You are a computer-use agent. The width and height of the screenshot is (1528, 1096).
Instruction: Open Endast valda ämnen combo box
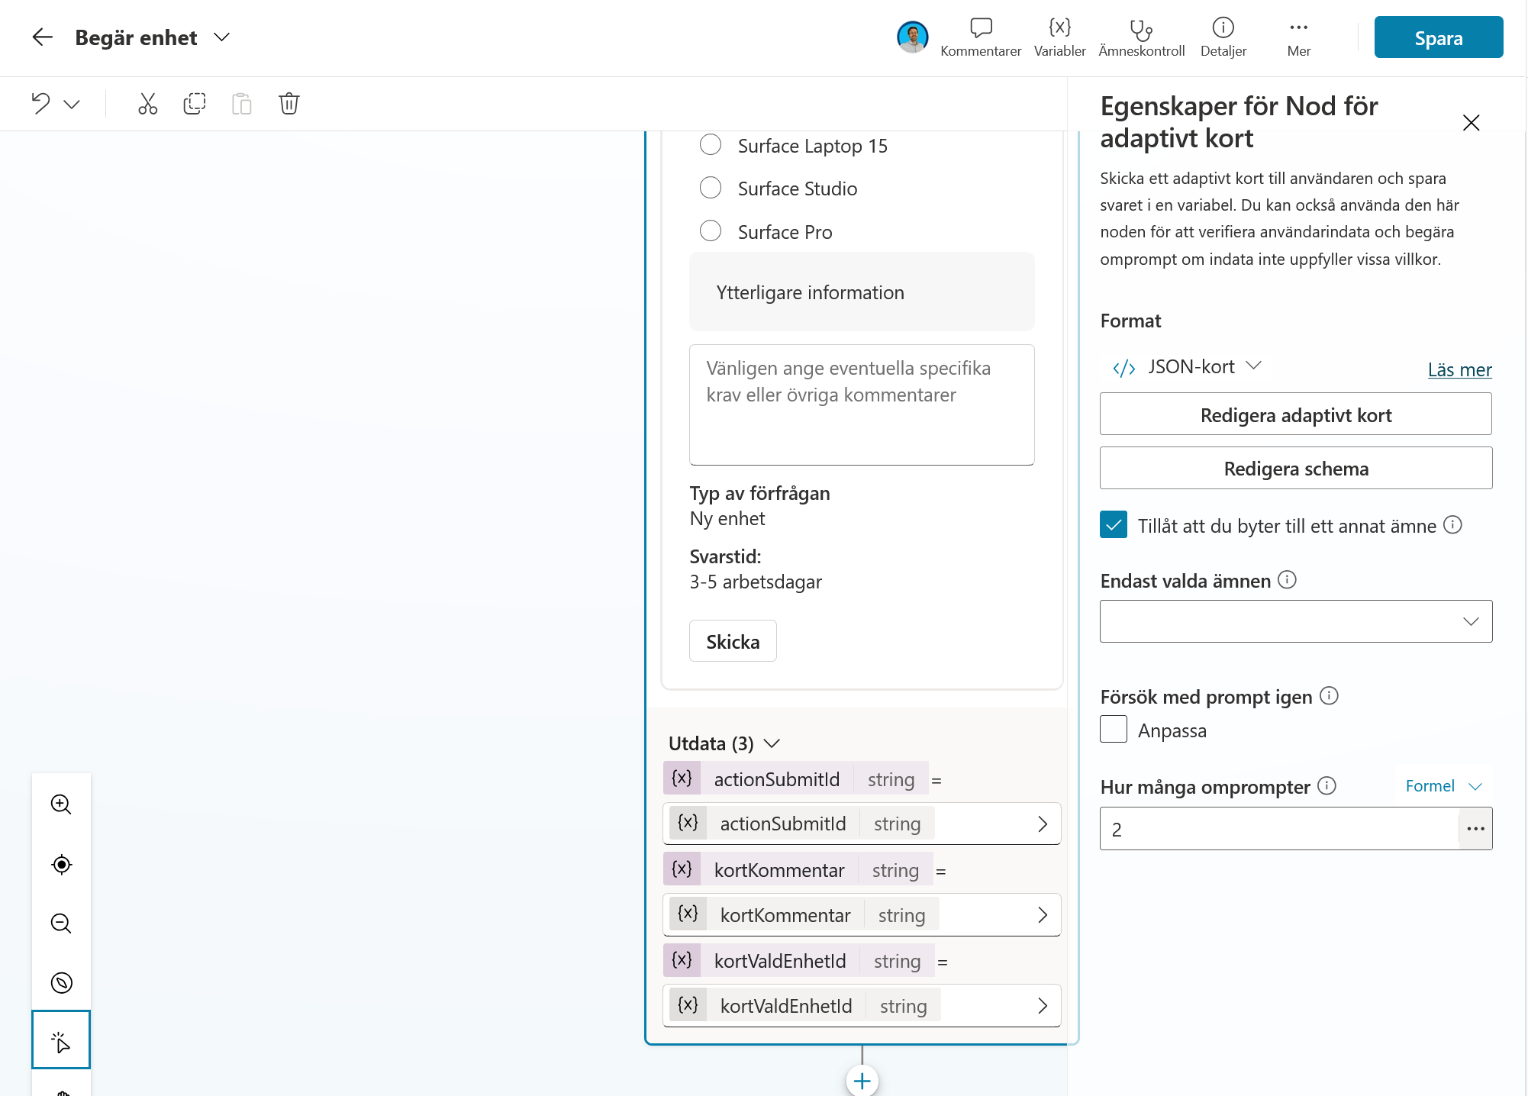click(1295, 621)
